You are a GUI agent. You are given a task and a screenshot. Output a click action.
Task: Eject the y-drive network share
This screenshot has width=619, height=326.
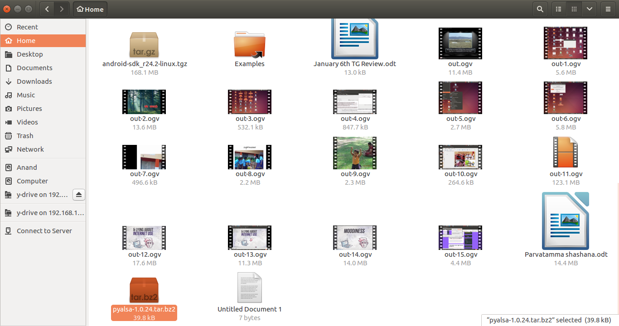pos(79,195)
